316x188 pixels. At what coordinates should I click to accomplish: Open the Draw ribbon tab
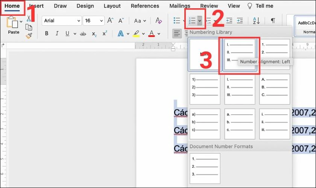(x=60, y=6)
